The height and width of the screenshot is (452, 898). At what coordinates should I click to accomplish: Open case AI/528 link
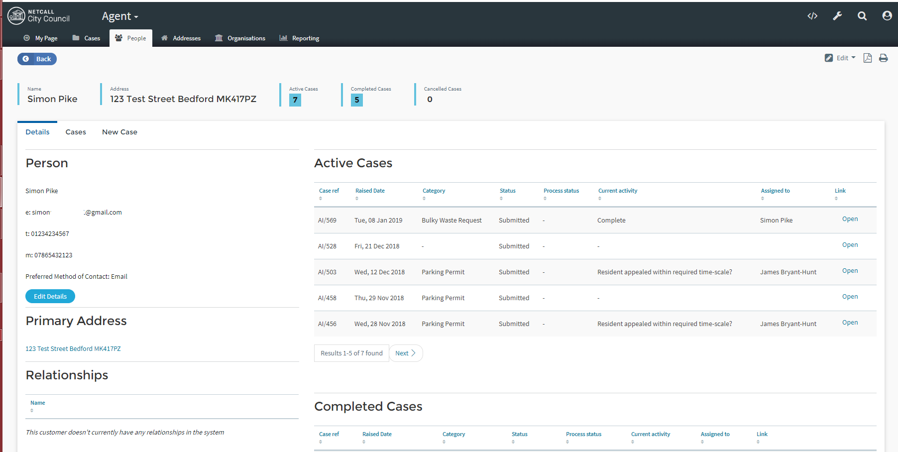[850, 245]
